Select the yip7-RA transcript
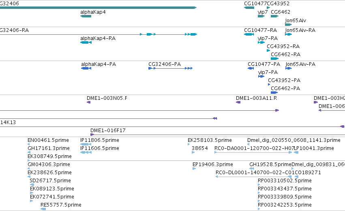 [x=261, y=42]
